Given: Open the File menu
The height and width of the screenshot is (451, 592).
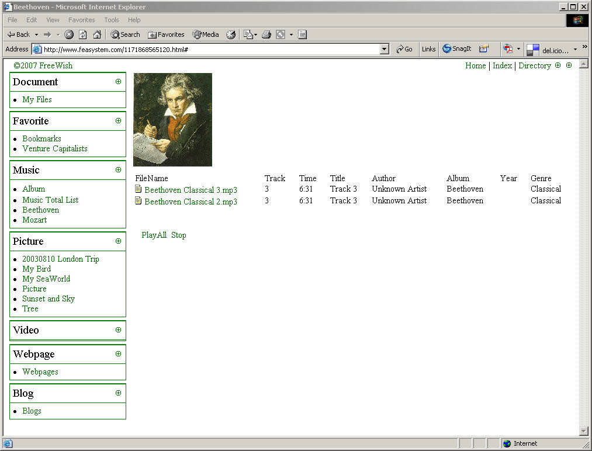Looking at the screenshot, I should [12, 20].
